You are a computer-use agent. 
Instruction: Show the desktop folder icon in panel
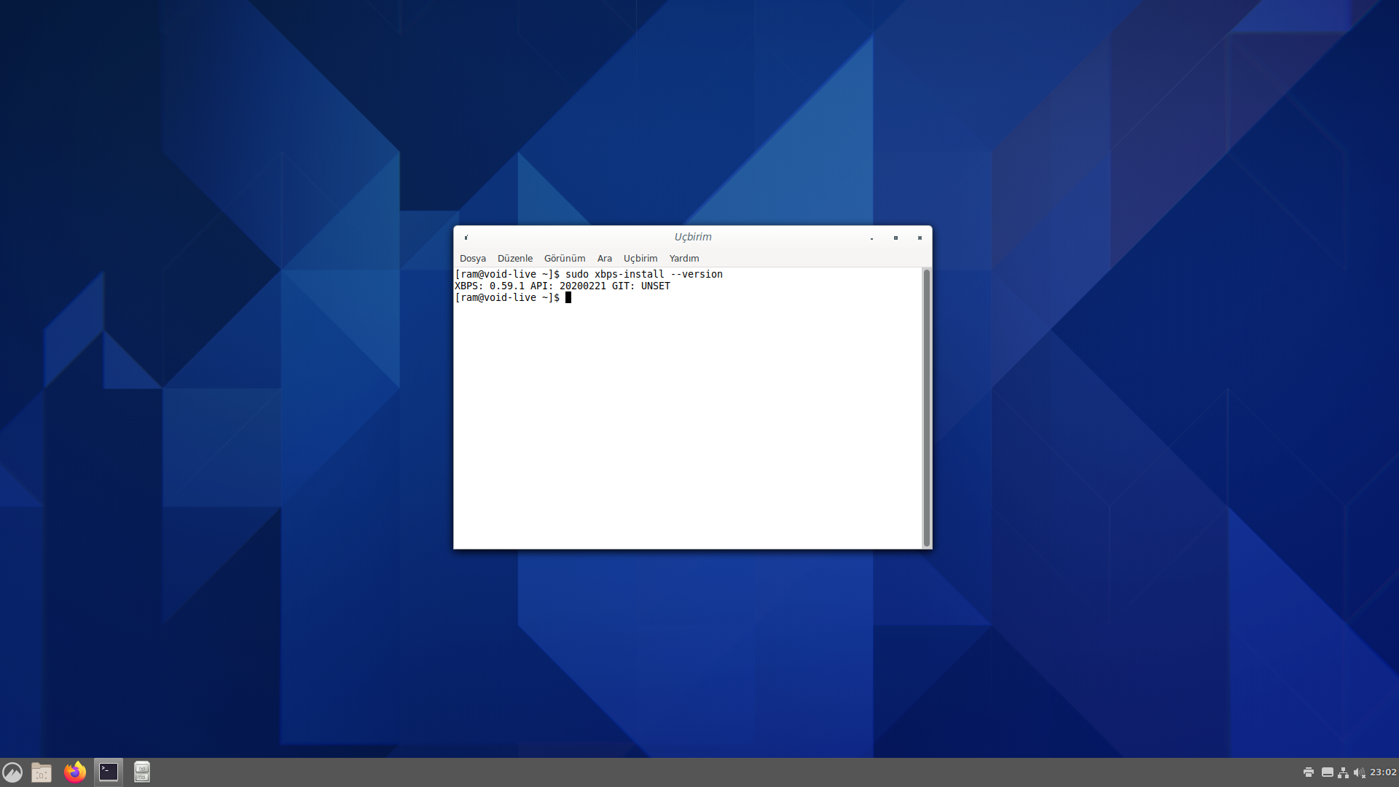click(x=42, y=772)
